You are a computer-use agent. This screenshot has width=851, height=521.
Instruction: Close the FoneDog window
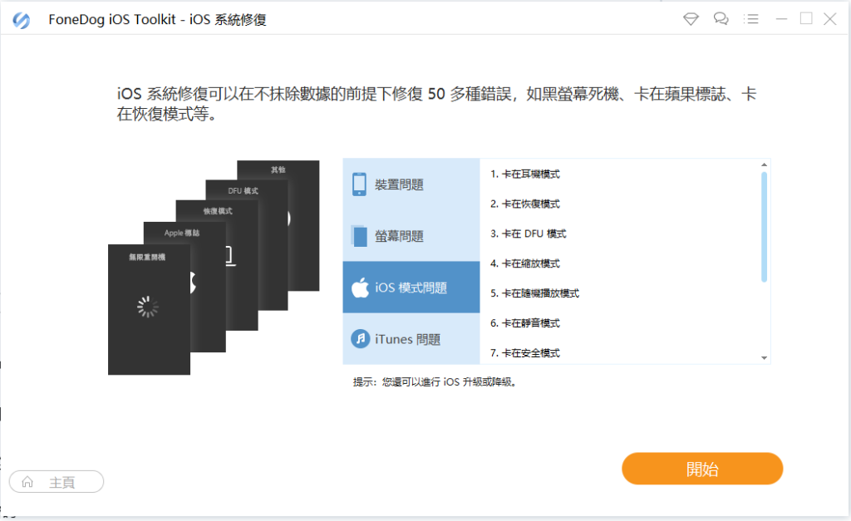tap(830, 19)
